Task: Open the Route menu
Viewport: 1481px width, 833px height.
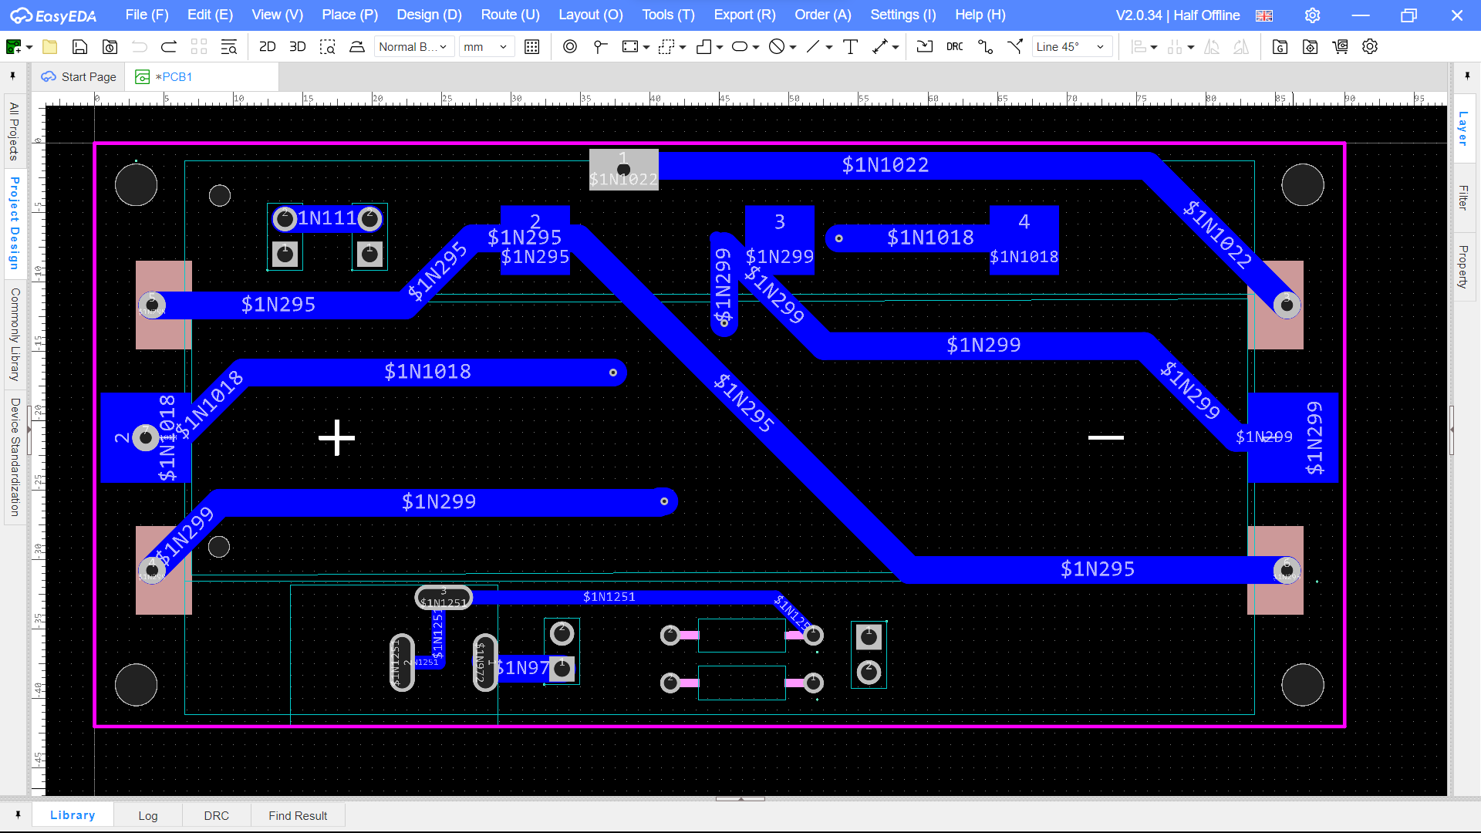Action: point(510,15)
